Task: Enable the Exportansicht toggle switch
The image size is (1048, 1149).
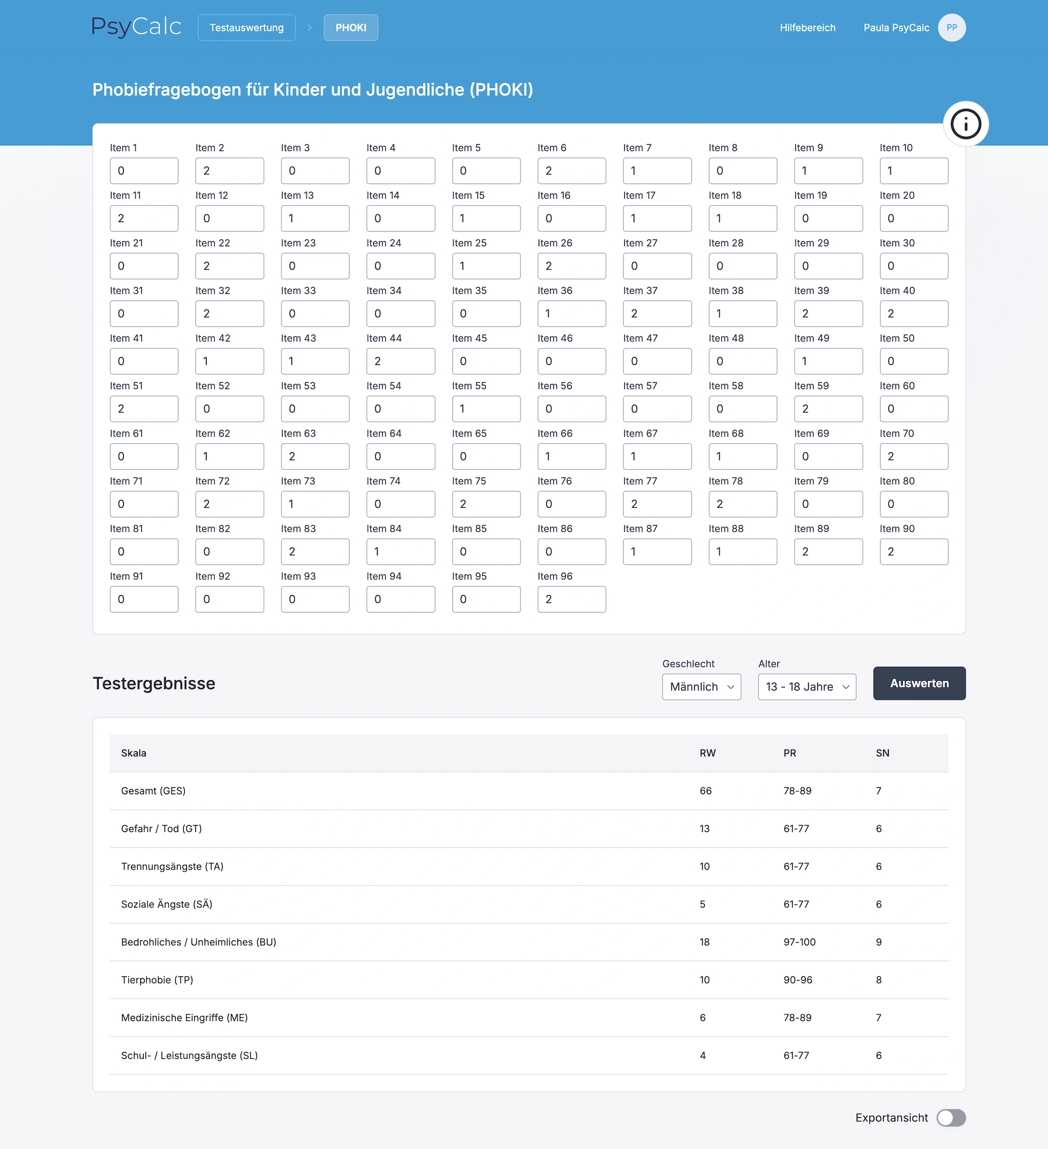Action: pos(951,1118)
